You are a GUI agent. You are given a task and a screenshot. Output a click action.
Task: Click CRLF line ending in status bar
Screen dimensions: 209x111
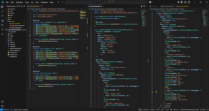[162, 109]
